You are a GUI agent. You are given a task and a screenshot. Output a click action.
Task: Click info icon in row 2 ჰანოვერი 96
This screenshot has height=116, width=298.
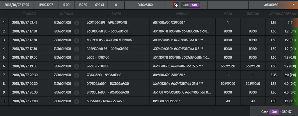coord(77,31)
